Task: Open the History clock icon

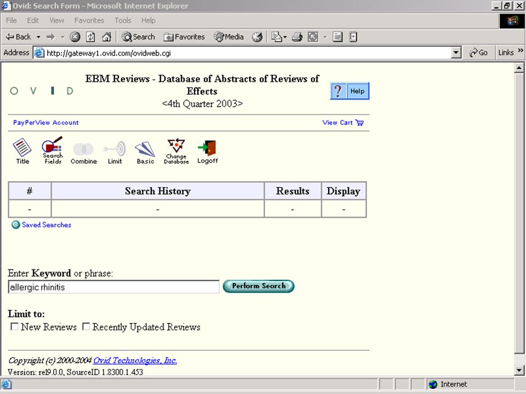Action: tap(258, 37)
